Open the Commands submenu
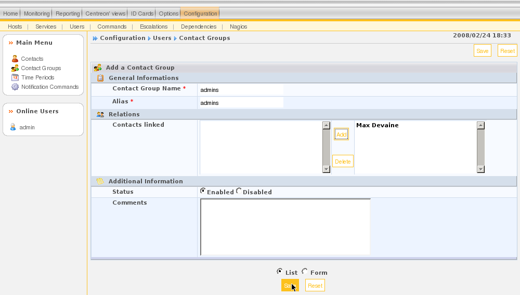The image size is (520, 295). click(x=112, y=26)
